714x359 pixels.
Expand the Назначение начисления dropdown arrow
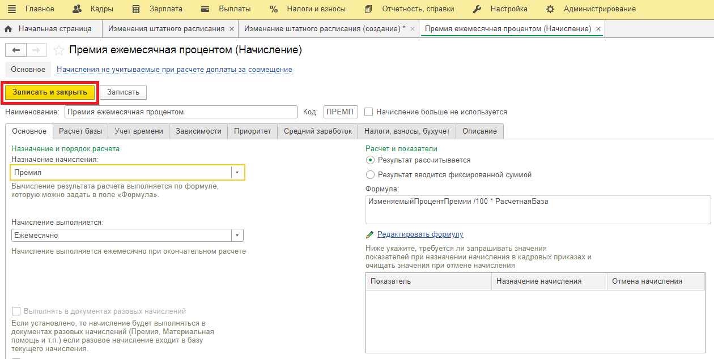(x=237, y=172)
